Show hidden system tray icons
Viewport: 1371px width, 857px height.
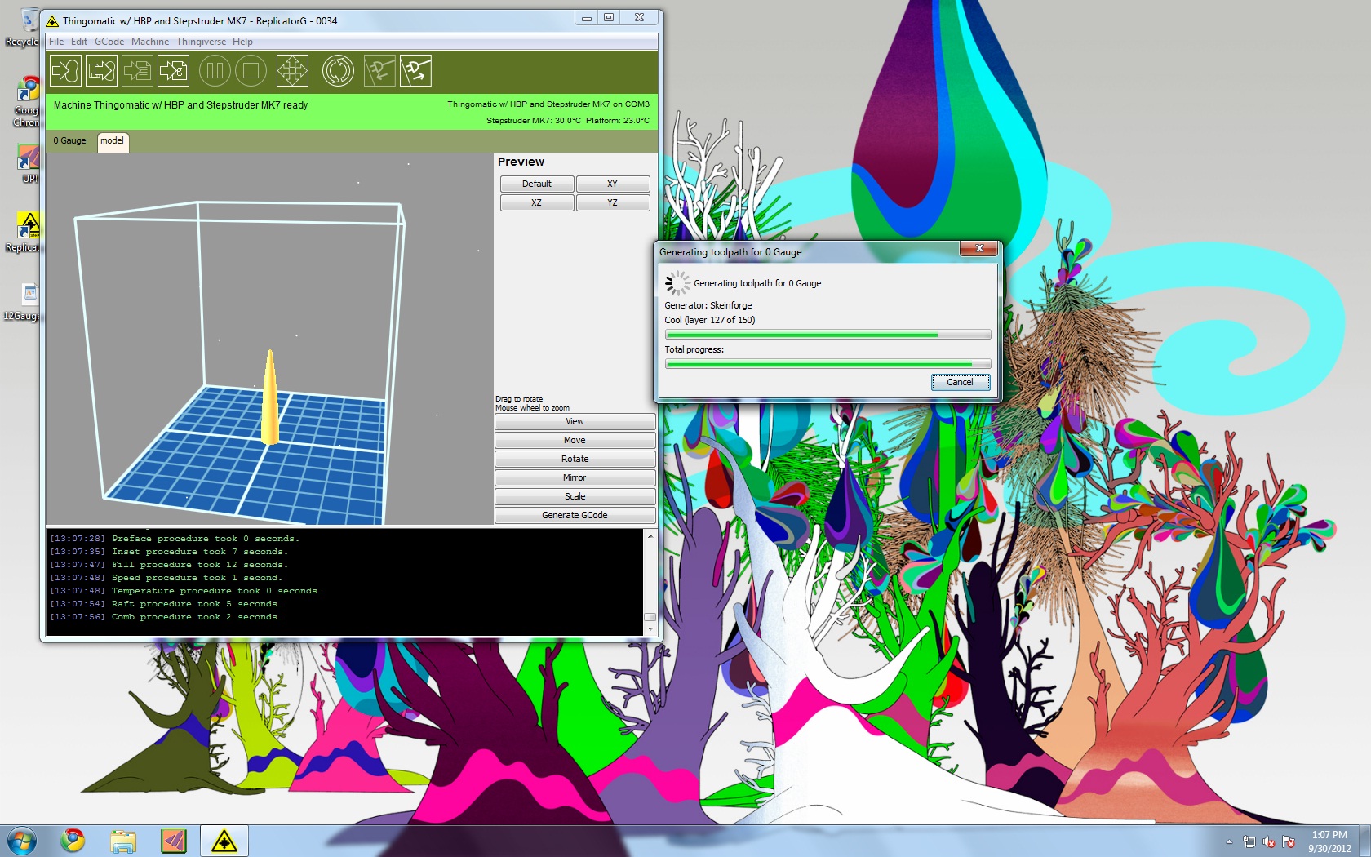[1229, 841]
